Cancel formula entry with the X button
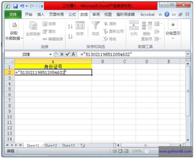This screenshot has width=194, height=158. pos(62,54)
